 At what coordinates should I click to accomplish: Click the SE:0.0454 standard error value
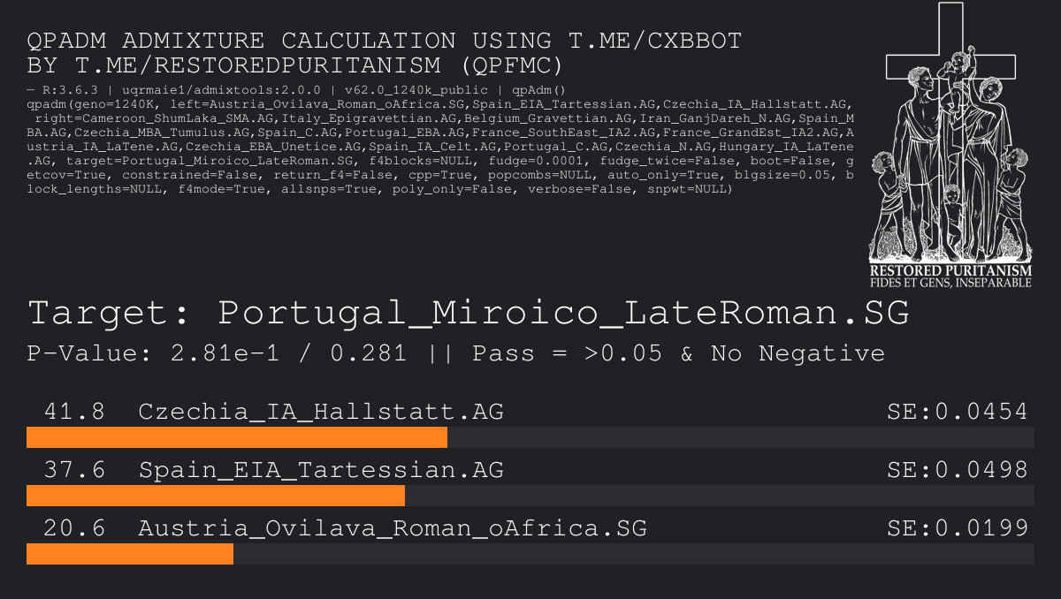[957, 411]
